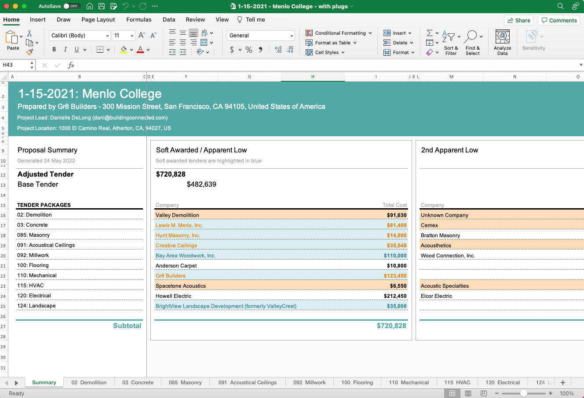Click the Cut scissors icon

click(29, 33)
